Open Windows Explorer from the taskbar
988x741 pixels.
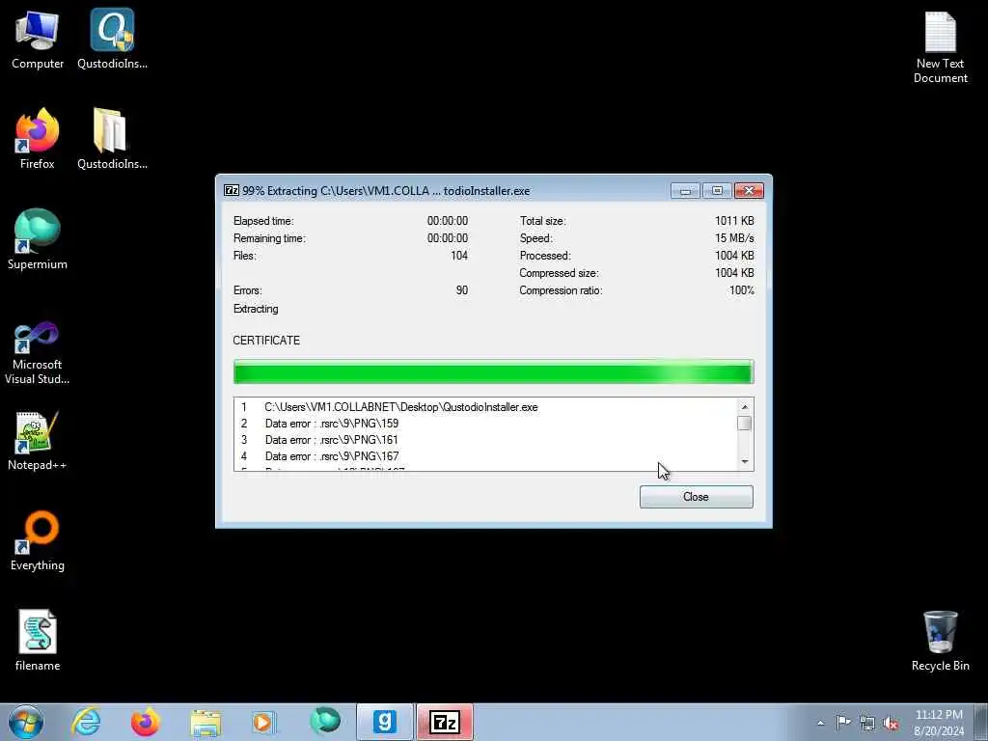tap(206, 722)
